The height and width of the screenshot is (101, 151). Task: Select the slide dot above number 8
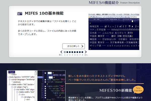point(82,52)
